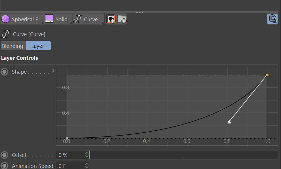Click the Offset slider track
Screen dimensions: 281x169
click(x=184, y=155)
